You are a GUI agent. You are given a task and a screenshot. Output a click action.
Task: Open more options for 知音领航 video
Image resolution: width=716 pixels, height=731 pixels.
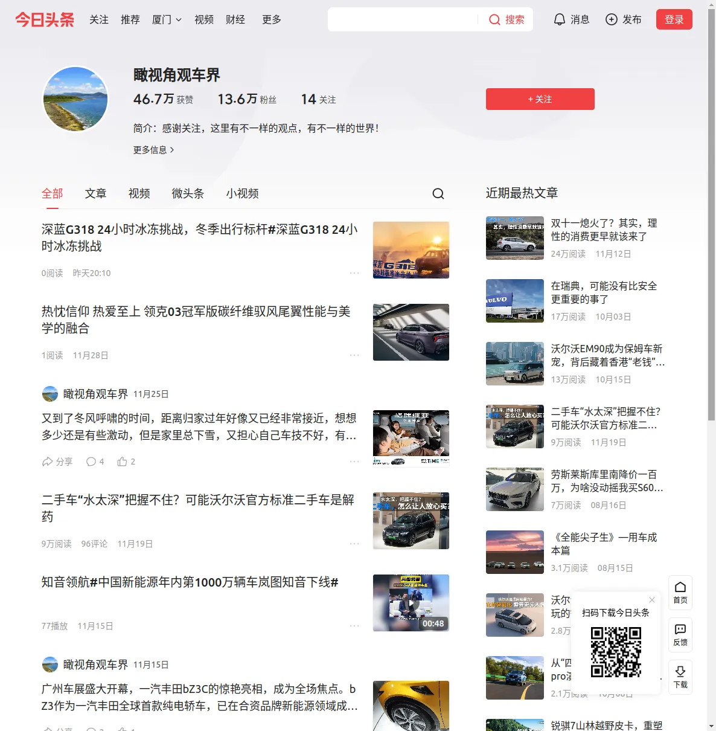[354, 626]
